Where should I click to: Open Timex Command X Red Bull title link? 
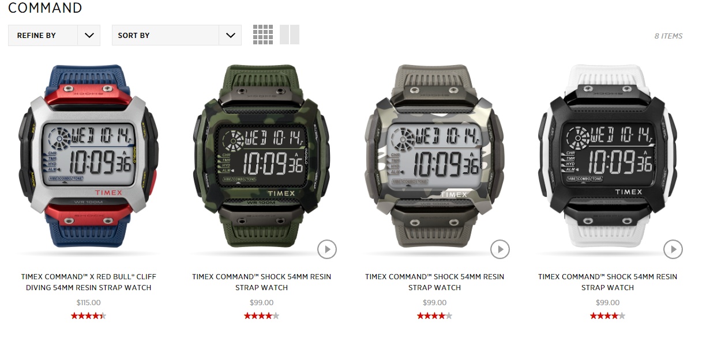(88, 282)
